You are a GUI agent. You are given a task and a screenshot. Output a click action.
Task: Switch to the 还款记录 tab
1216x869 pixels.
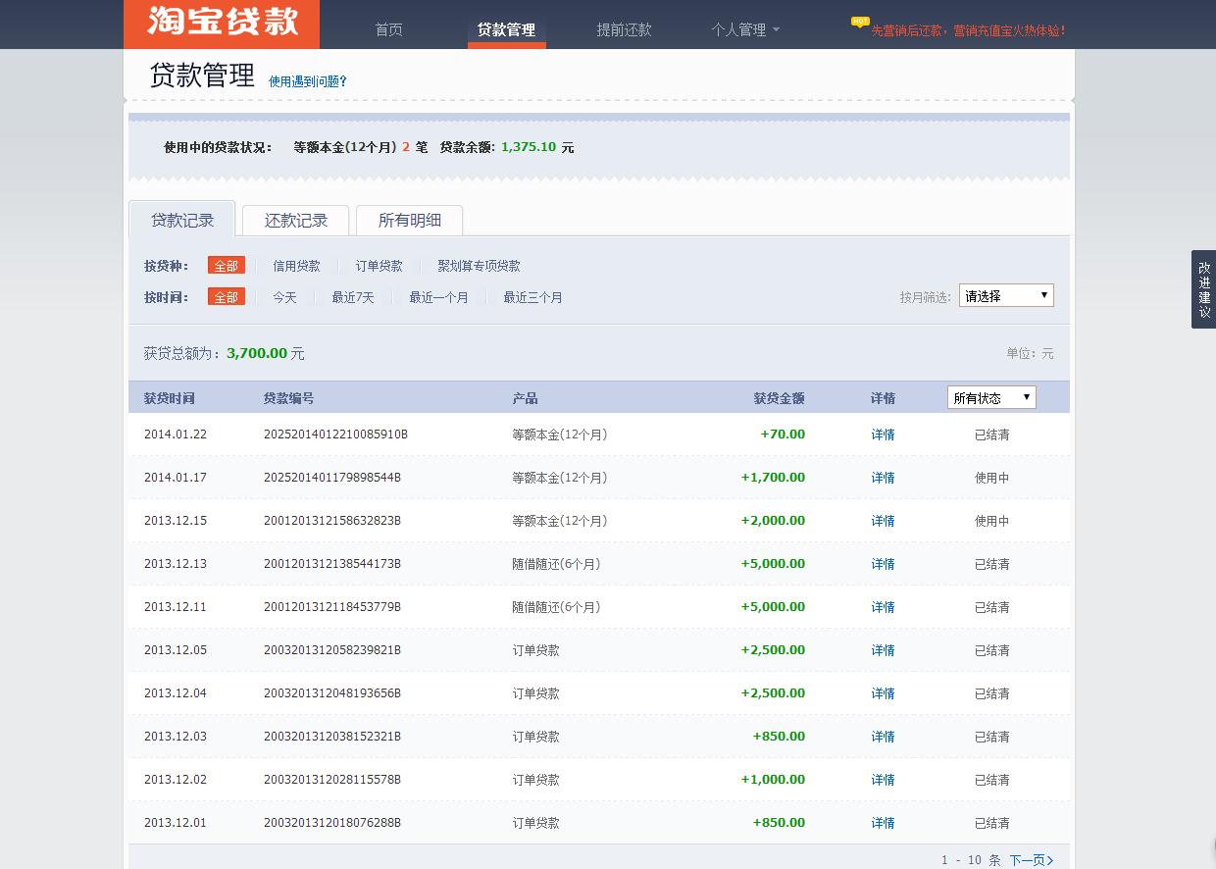(295, 221)
